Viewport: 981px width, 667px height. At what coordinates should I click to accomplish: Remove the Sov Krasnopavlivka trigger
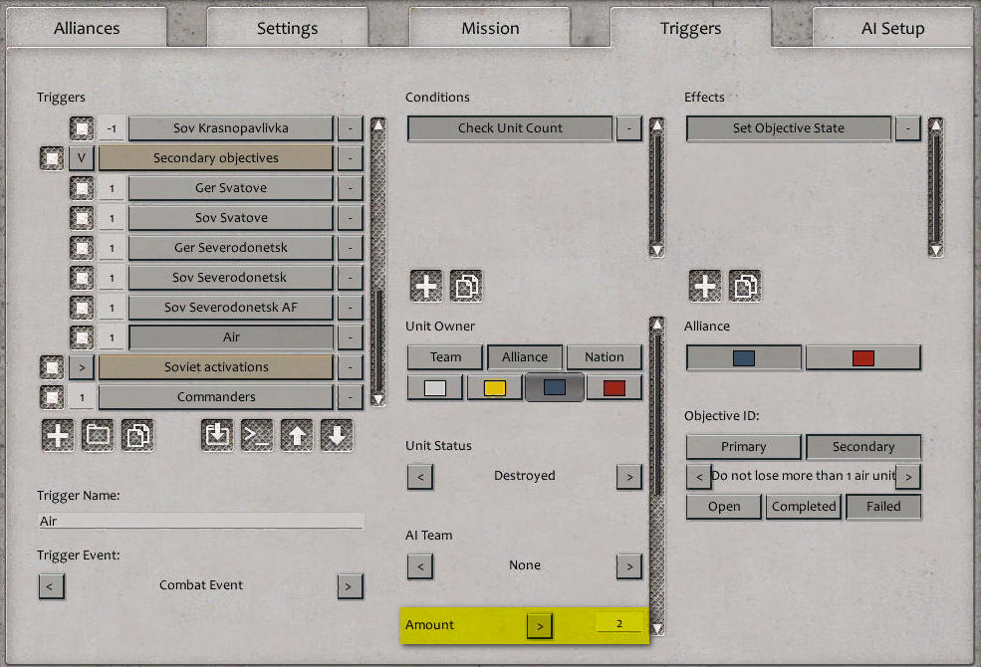tap(351, 128)
